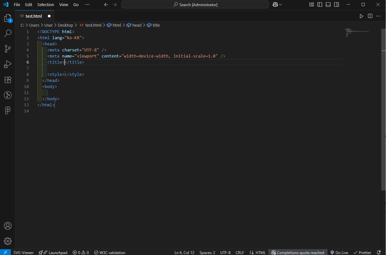
Task: Run W3C validation from status bar
Action: click(110, 252)
